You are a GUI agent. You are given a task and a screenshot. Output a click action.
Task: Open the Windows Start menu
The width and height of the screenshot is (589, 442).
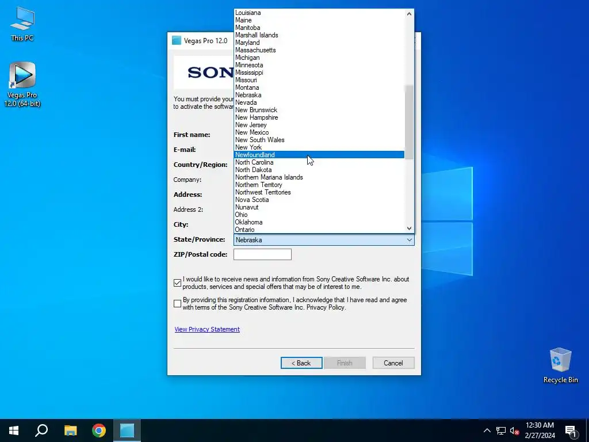(x=14, y=430)
